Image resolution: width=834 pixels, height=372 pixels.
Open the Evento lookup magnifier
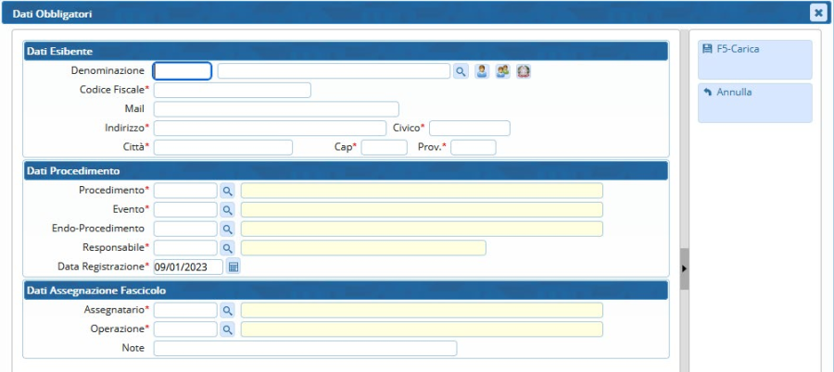click(227, 209)
